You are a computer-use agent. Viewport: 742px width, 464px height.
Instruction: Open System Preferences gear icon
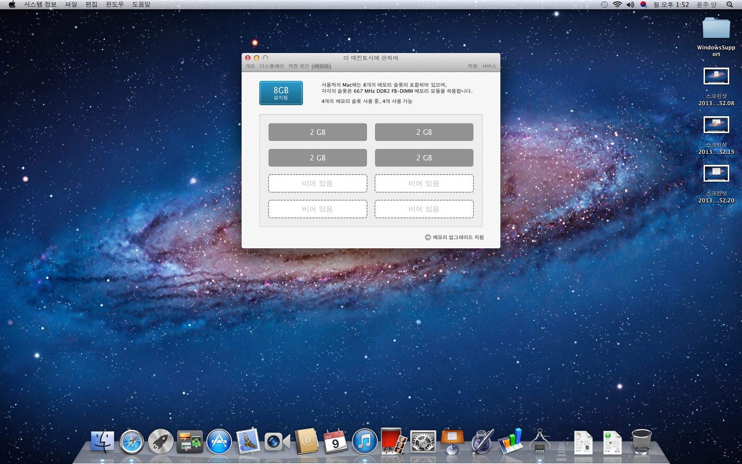[423, 442]
